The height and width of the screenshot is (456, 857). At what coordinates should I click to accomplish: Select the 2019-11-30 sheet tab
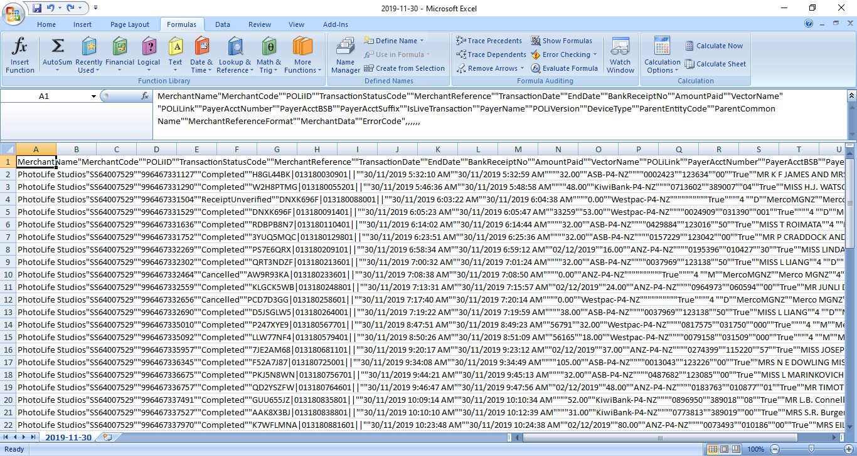coord(68,437)
